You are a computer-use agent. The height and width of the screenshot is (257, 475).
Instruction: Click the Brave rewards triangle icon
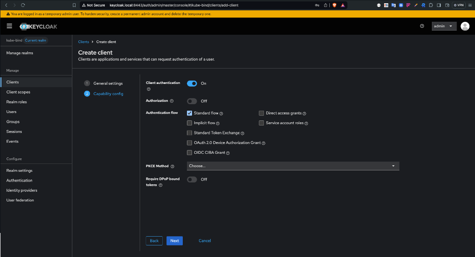tap(343, 5)
